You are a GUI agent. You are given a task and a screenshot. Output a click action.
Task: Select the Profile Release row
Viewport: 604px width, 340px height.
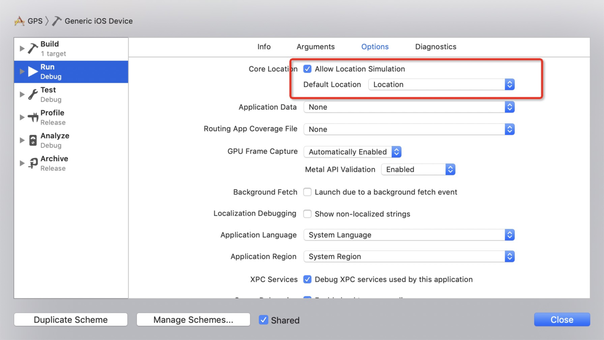71,117
